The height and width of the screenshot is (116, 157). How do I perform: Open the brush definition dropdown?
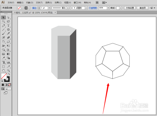86,8
